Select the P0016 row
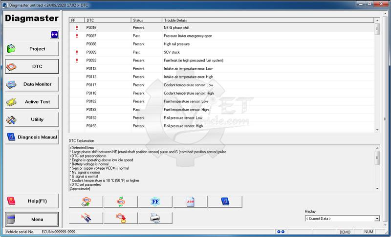This screenshot has height=237, width=391. click(x=222, y=28)
